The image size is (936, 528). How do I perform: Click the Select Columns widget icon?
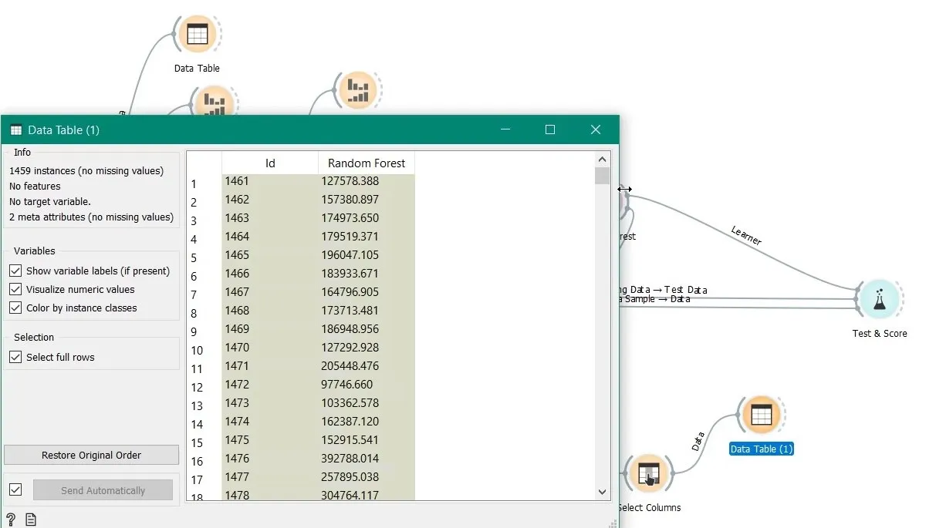(648, 473)
